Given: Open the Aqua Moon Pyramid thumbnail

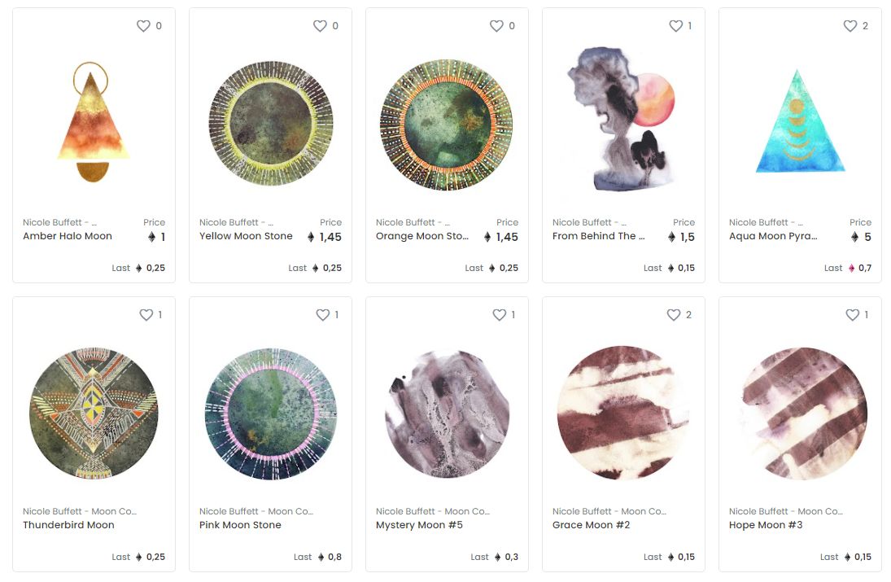Looking at the screenshot, I should coord(800,121).
